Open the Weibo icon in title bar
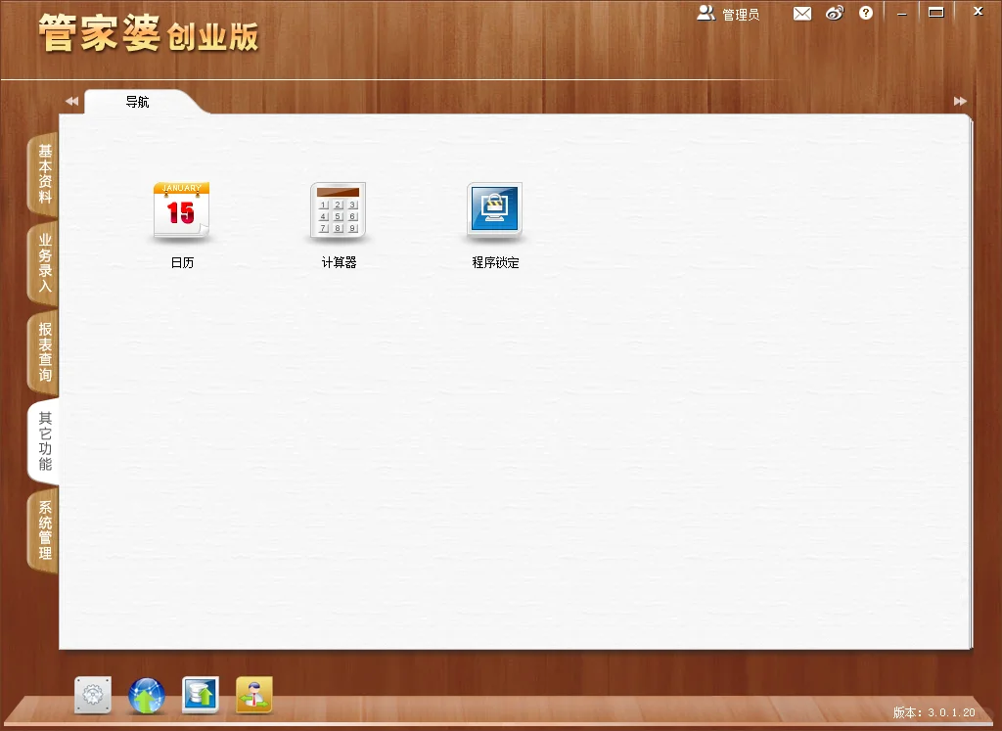 click(835, 13)
